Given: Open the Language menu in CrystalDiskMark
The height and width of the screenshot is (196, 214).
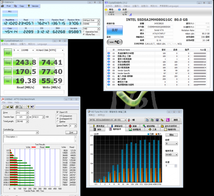Looking at the screenshot, I should tap(42, 44).
